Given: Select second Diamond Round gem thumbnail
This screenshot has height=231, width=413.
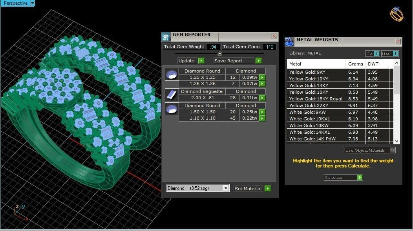Looking at the screenshot, I should (172, 109).
